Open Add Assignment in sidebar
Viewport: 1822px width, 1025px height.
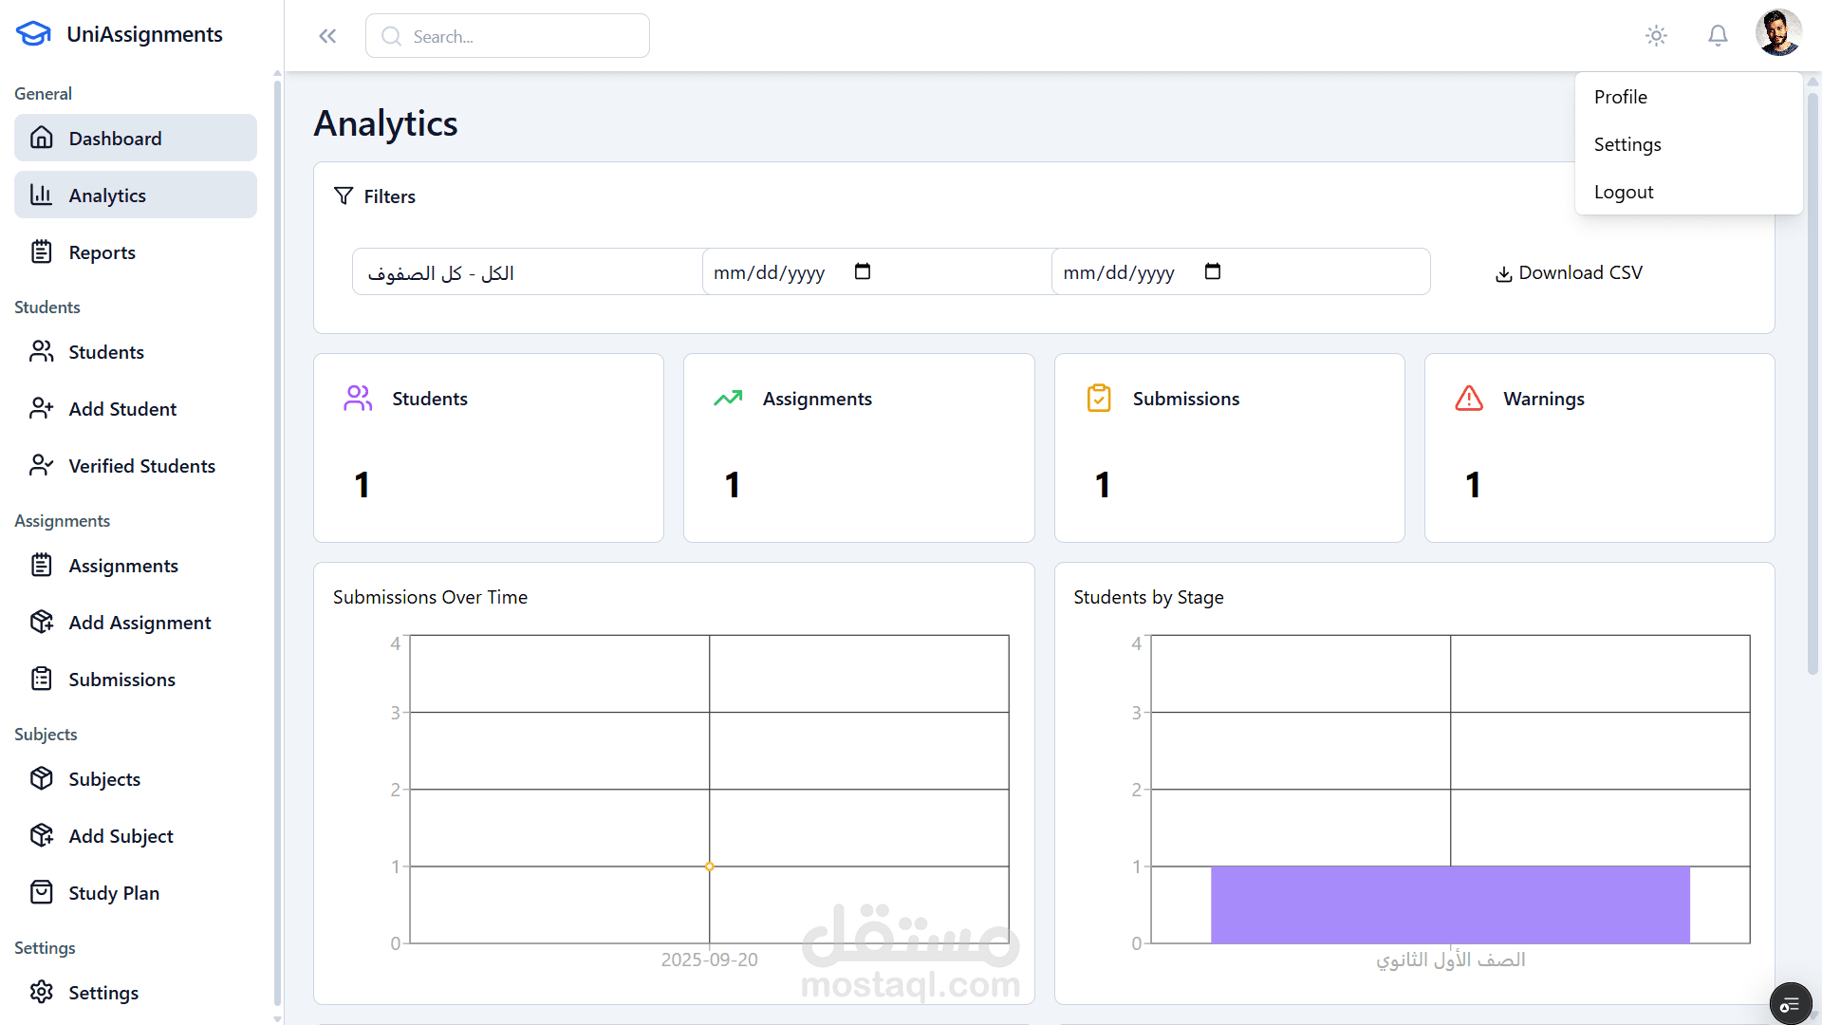[x=139, y=623]
